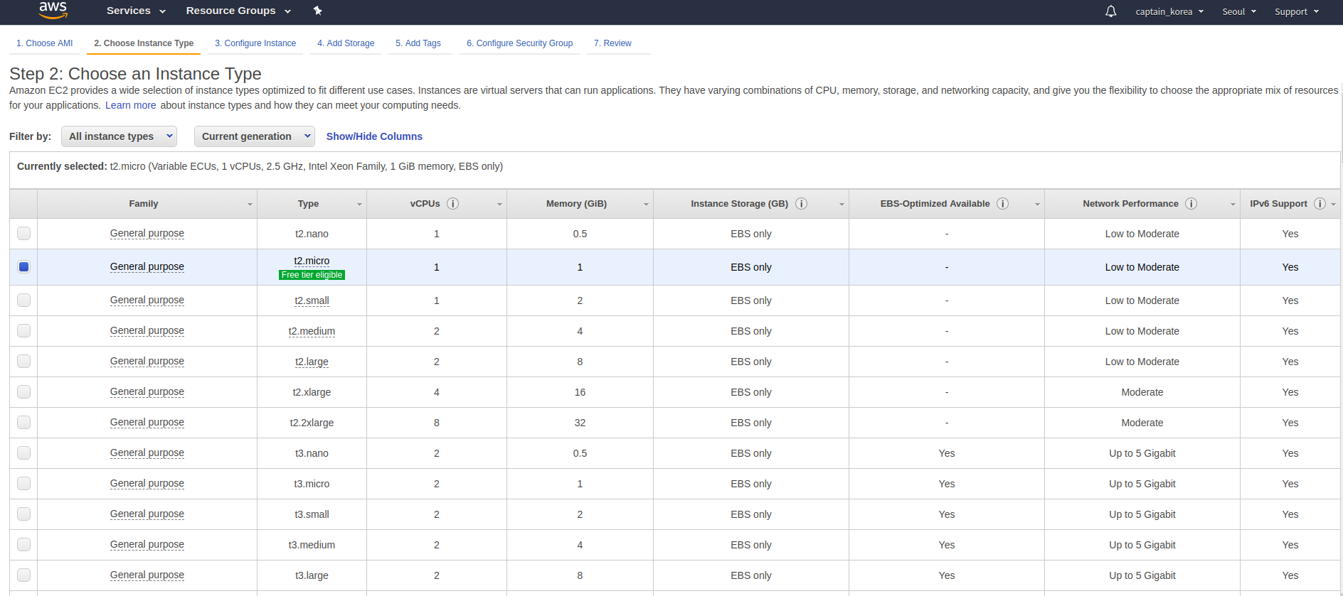Open Type column sort arrow

coord(359,205)
